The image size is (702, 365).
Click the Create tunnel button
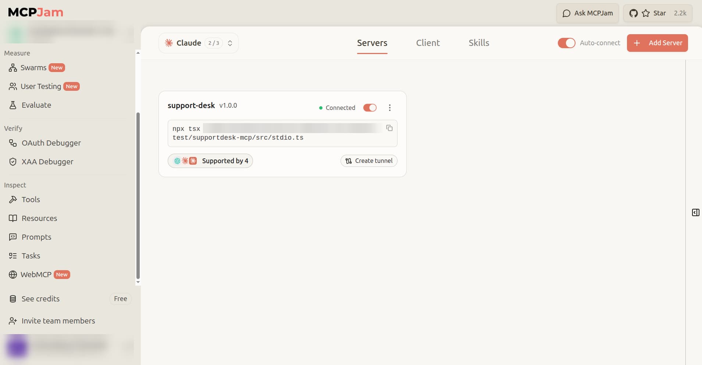[369, 161]
